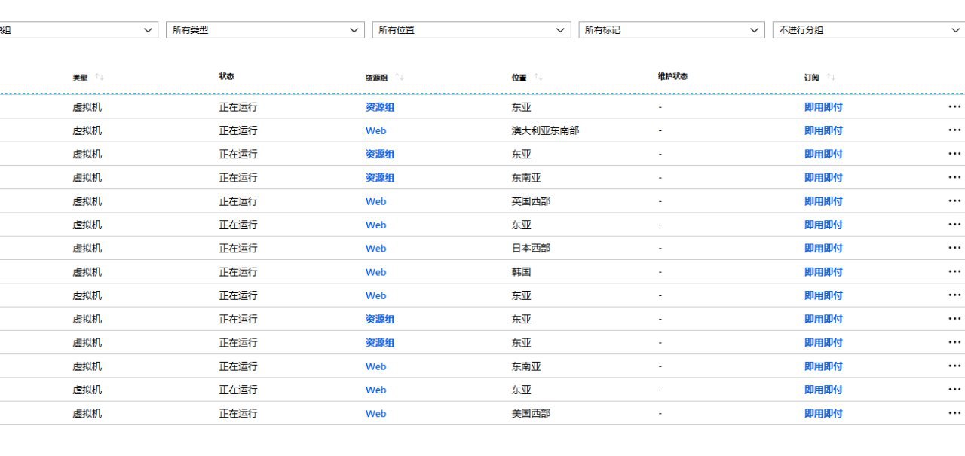Click the ellipsis menu for 日本西部 row
Viewport: 965px width, 456px height.
tap(954, 248)
